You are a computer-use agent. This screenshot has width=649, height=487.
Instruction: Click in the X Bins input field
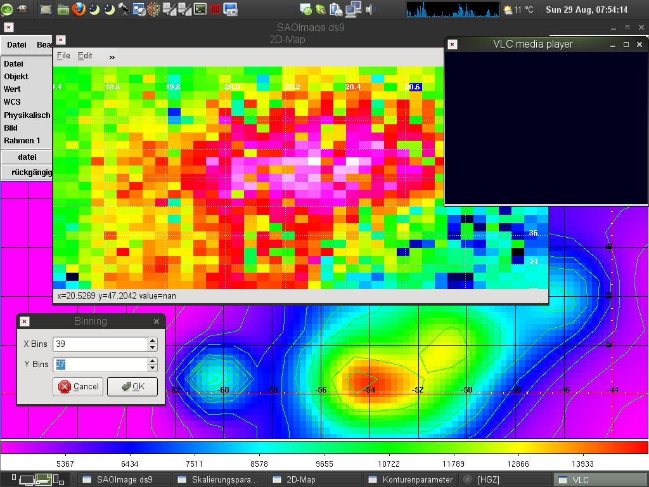(x=100, y=344)
